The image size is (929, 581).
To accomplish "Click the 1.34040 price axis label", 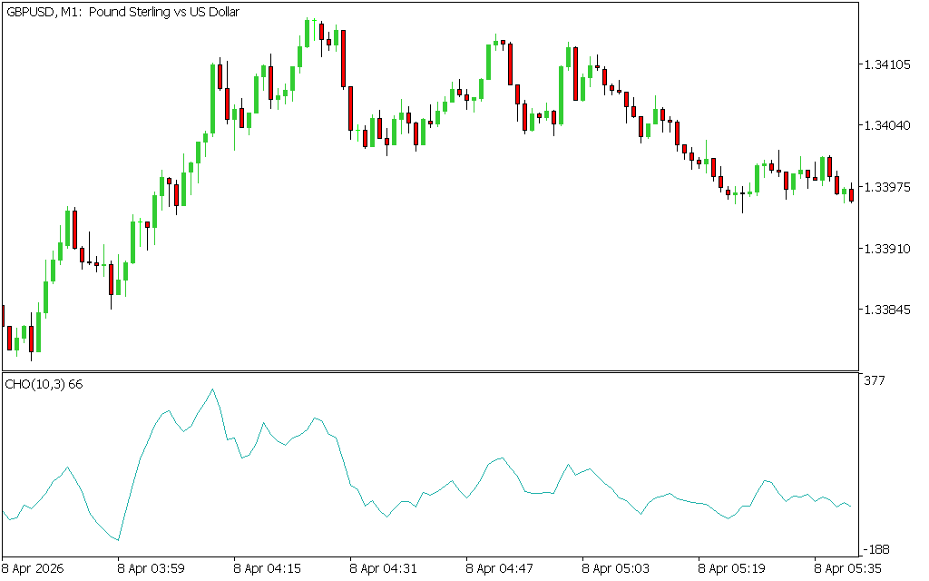I will tap(886, 126).
